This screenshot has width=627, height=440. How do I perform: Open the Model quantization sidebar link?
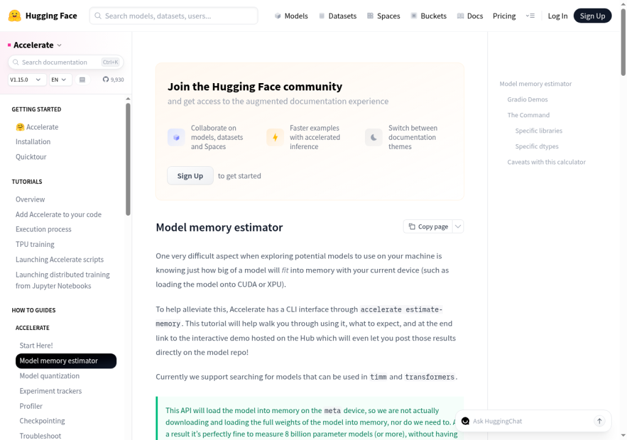(x=50, y=376)
